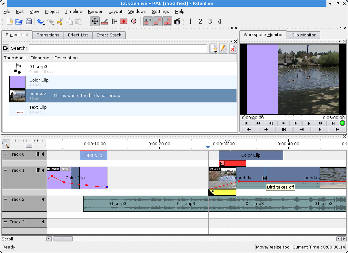Mute audio on Track 0

pos(44,154)
